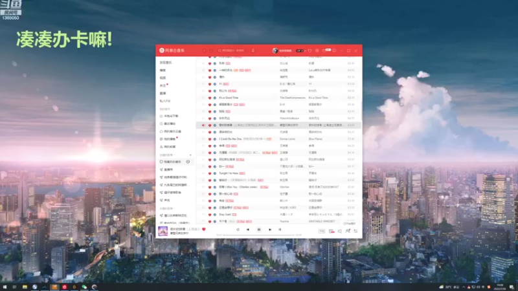Open the sound effects icon in player bar
Image resolution: width=518 pixels, height=291 pixels.
point(332,232)
